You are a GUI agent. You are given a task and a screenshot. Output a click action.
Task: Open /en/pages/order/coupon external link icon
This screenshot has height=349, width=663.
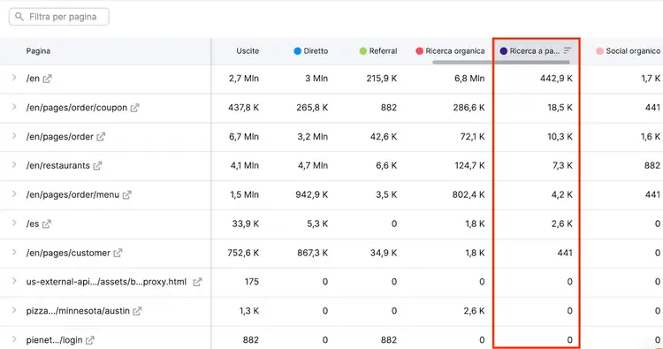pos(134,108)
